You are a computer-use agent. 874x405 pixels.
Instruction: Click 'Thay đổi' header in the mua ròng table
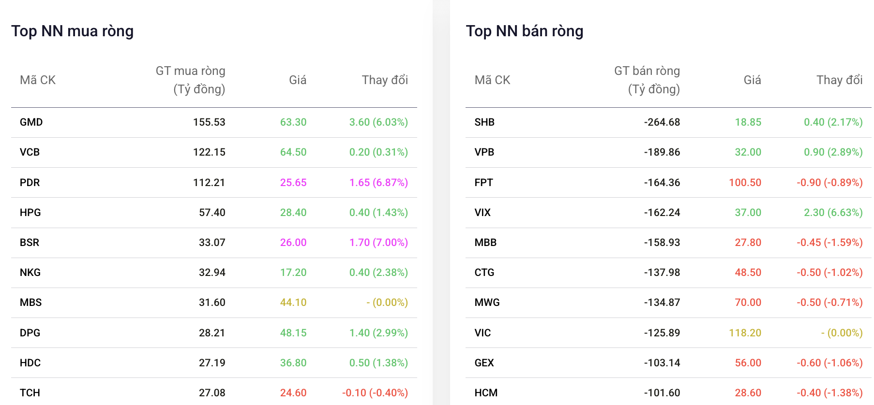pyautogui.click(x=385, y=80)
